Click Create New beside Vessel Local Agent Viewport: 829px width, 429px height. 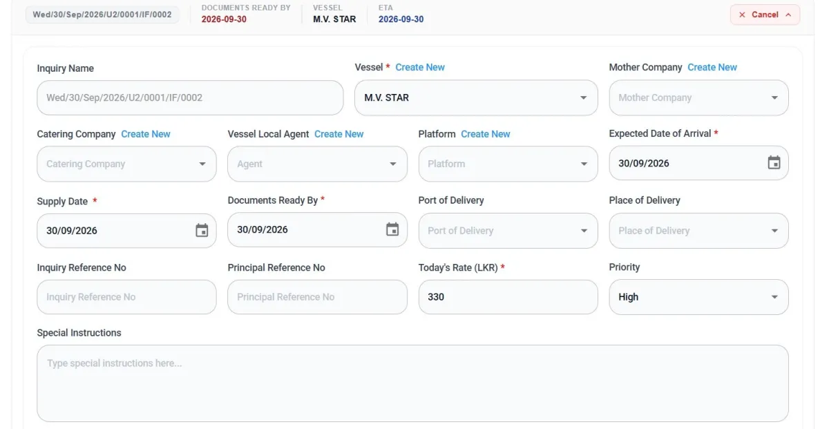tap(339, 134)
